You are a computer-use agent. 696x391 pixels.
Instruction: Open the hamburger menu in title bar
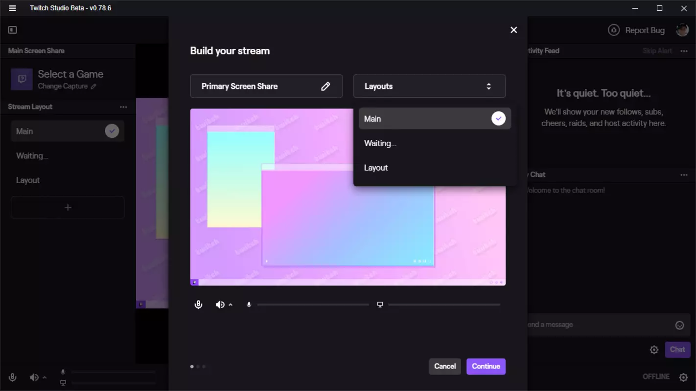point(12,8)
